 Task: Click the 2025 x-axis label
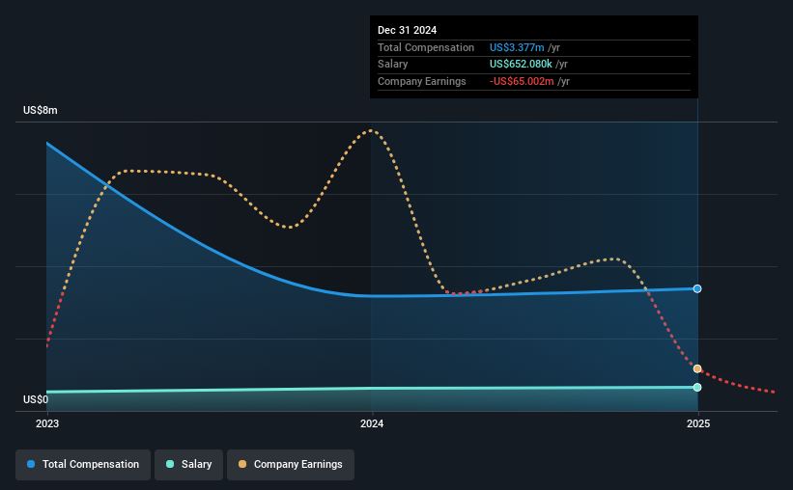698,423
